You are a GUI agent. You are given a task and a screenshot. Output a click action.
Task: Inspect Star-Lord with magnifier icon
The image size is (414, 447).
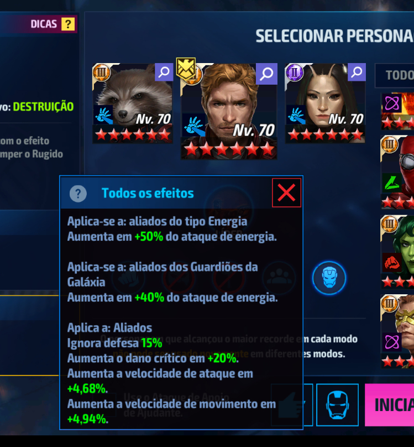coord(266,74)
